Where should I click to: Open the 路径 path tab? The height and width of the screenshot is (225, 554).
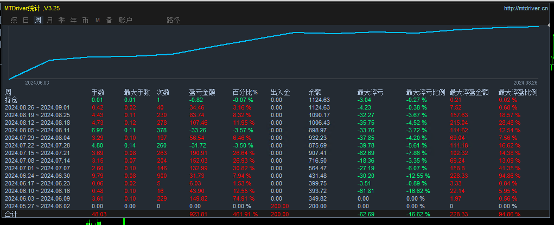click(x=173, y=20)
